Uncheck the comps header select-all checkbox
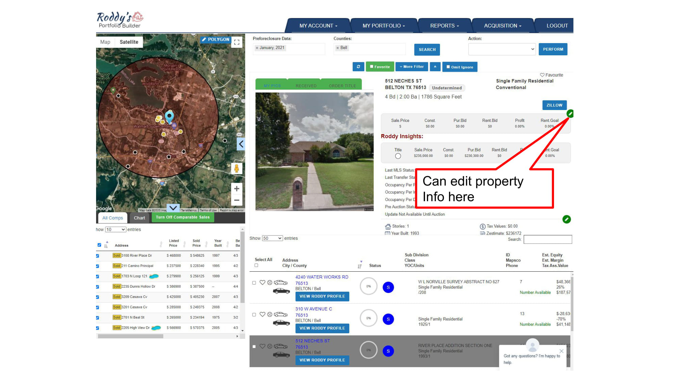 pyautogui.click(x=99, y=245)
